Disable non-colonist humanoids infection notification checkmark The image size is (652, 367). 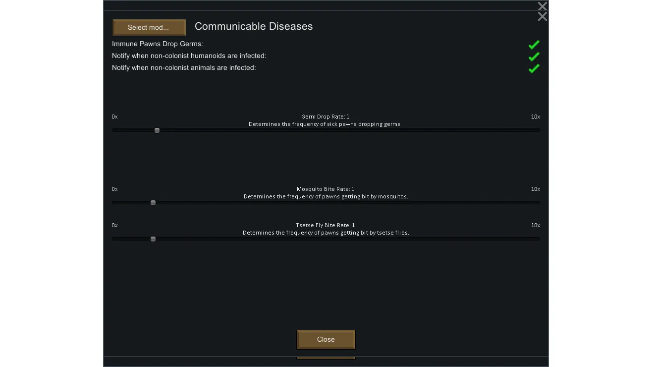(534, 57)
